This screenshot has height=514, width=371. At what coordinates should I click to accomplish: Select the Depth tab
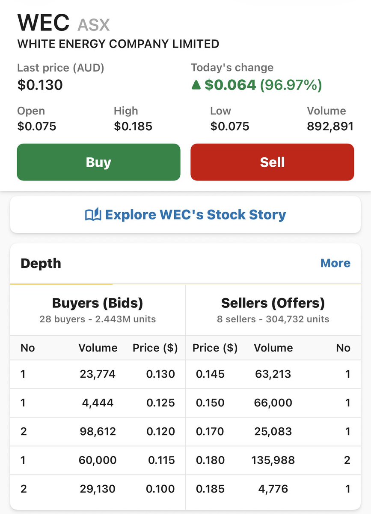tap(41, 263)
